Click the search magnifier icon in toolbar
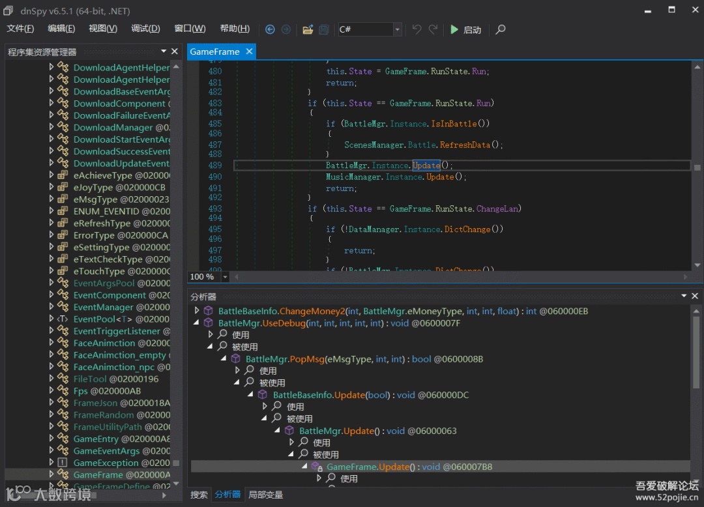704x507 pixels. click(x=501, y=29)
